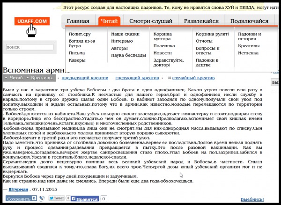Select Корзина рулит! menu entry

click(212, 34)
